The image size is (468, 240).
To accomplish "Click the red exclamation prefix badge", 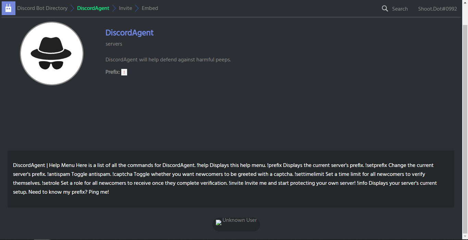I will [x=124, y=72].
